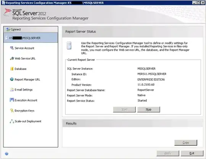Viewport: 206px width, 159px height.
Task: Click the server icon in Report Server Status
Action: pyautogui.click(x=69, y=45)
